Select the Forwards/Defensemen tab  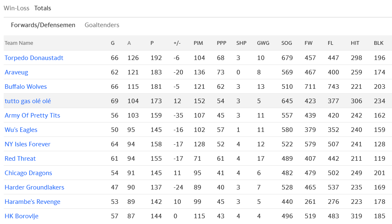(x=43, y=25)
